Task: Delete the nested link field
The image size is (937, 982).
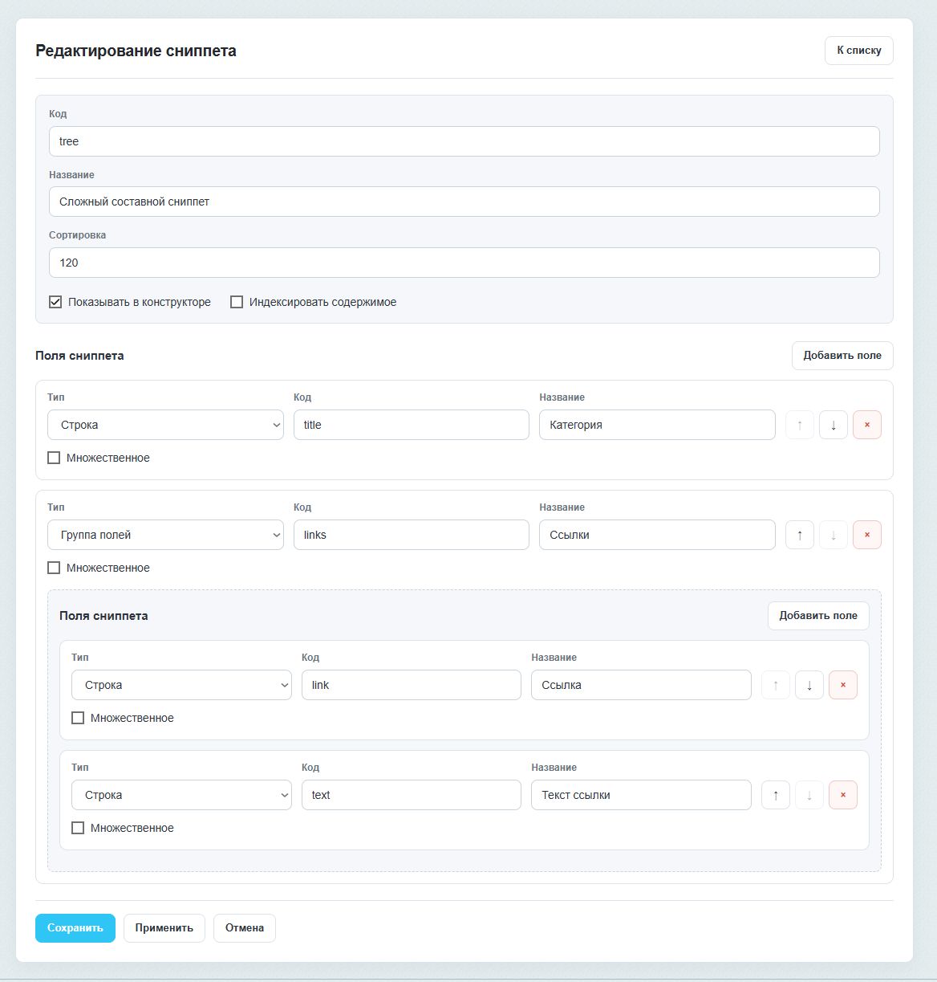Action: tap(843, 685)
